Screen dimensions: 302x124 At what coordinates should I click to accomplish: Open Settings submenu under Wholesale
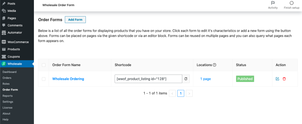point(8,102)
